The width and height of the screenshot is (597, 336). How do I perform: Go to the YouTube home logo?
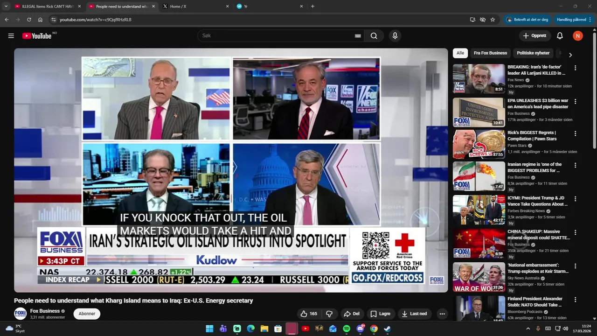(x=37, y=36)
